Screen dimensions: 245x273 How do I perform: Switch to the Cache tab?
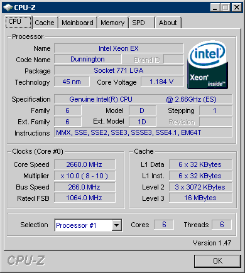click(x=45, y=23)
